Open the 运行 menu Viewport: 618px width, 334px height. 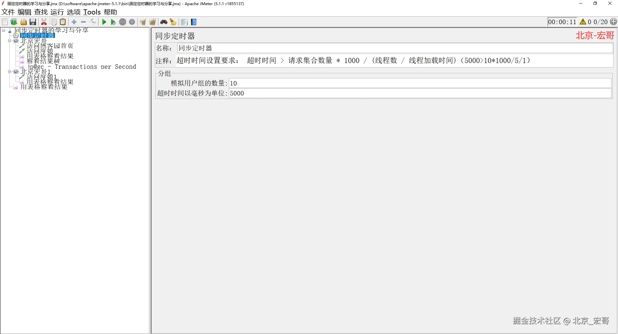coord(57,12)
